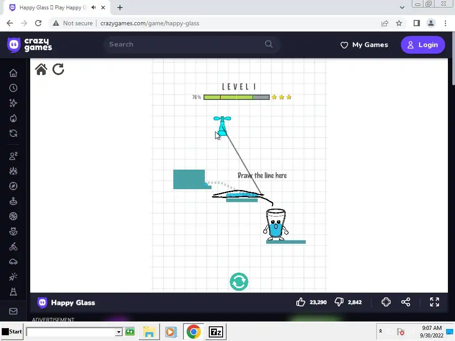Open multiplayer games icon in sidebar

click(13, 156)
